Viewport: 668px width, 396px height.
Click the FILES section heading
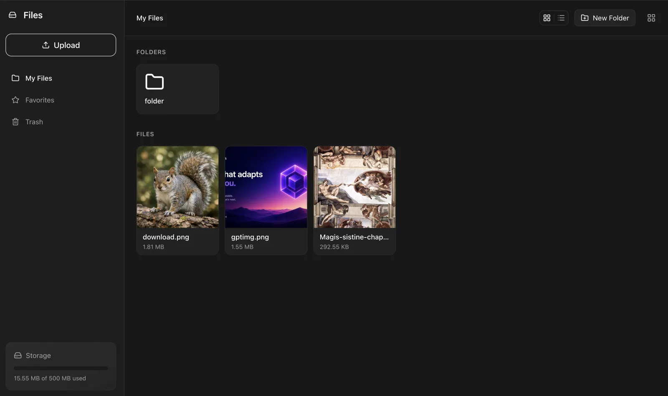point(145,134)
